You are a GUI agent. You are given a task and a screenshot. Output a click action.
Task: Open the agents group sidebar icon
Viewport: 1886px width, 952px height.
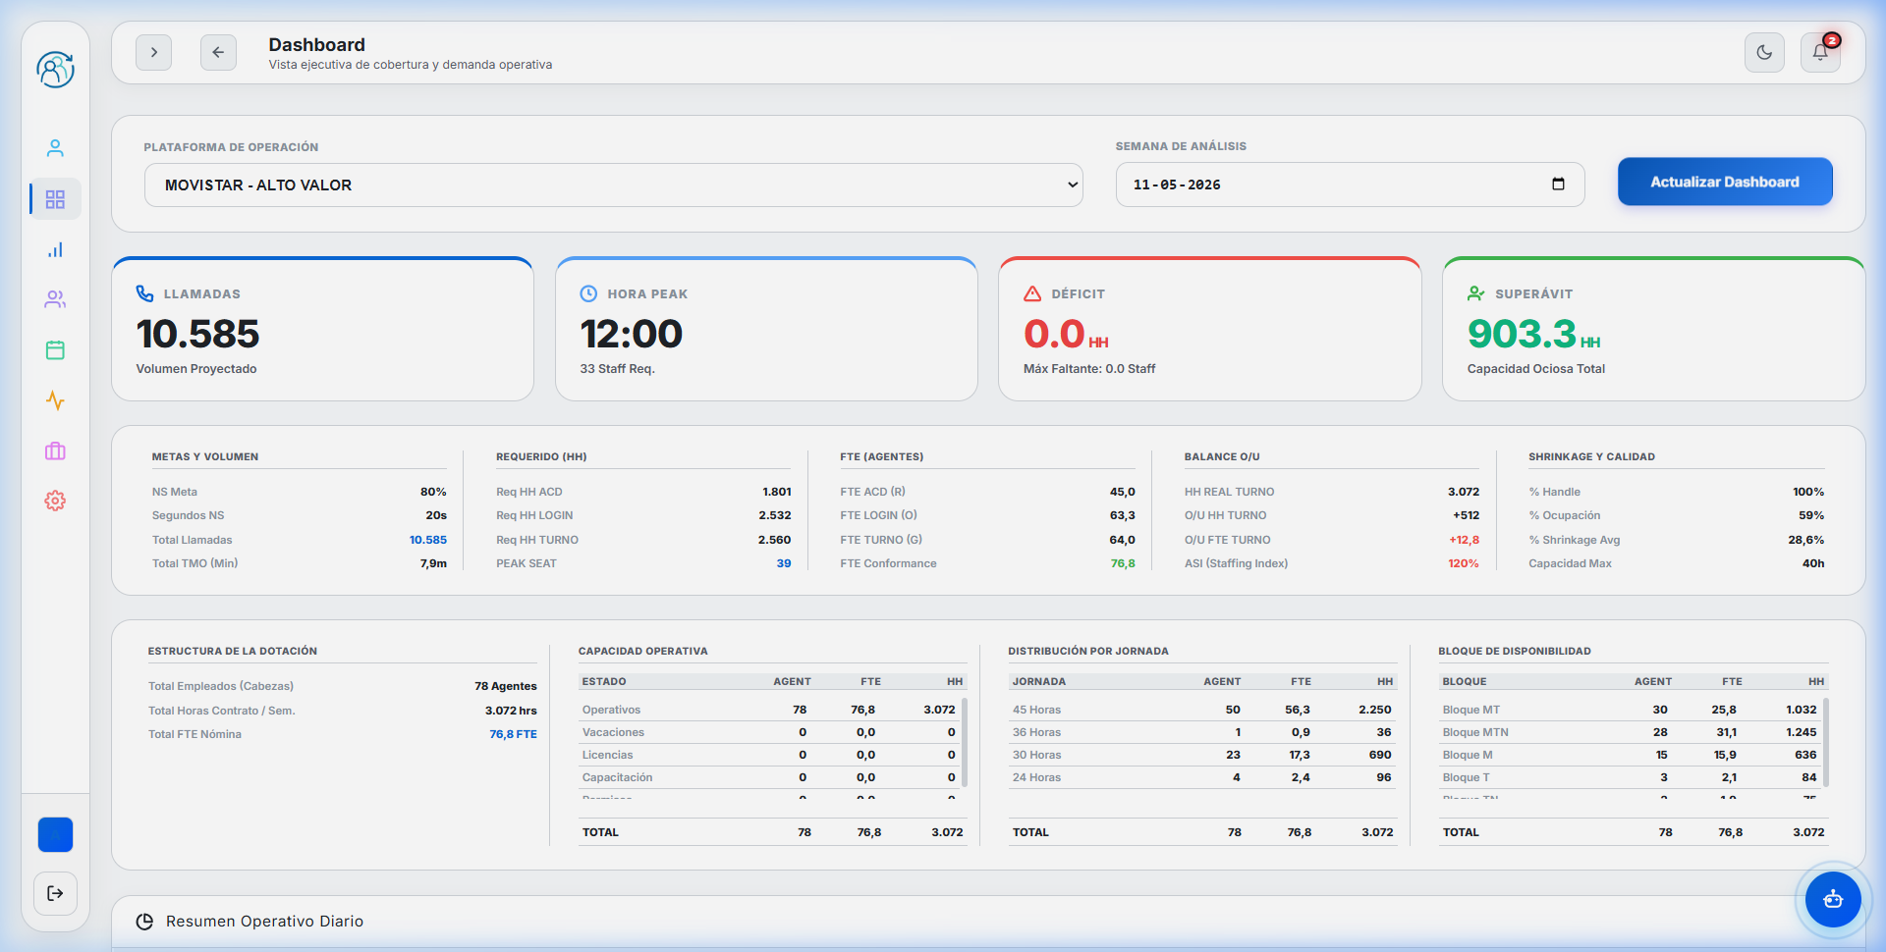tap(55, 299)
